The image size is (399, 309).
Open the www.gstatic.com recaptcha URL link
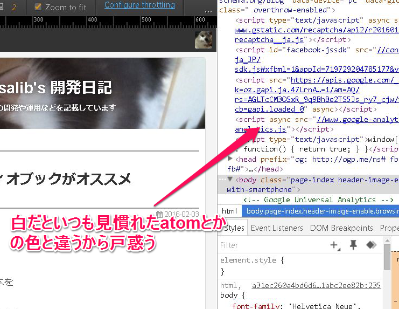[317, 30]
